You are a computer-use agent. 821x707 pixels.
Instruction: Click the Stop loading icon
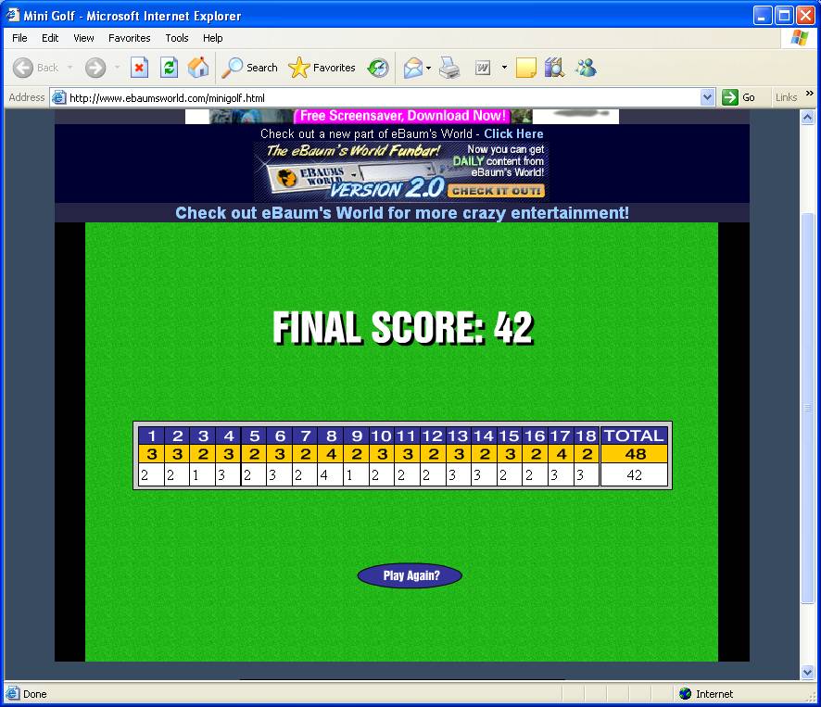[x=139, y=68]
